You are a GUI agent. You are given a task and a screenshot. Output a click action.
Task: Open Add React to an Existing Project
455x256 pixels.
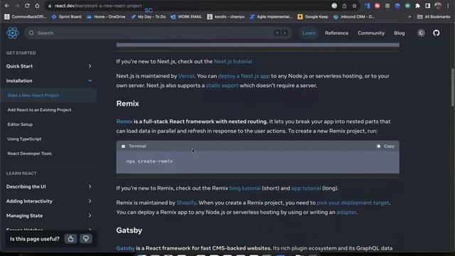pyautogui.click(x=40, y=110)
